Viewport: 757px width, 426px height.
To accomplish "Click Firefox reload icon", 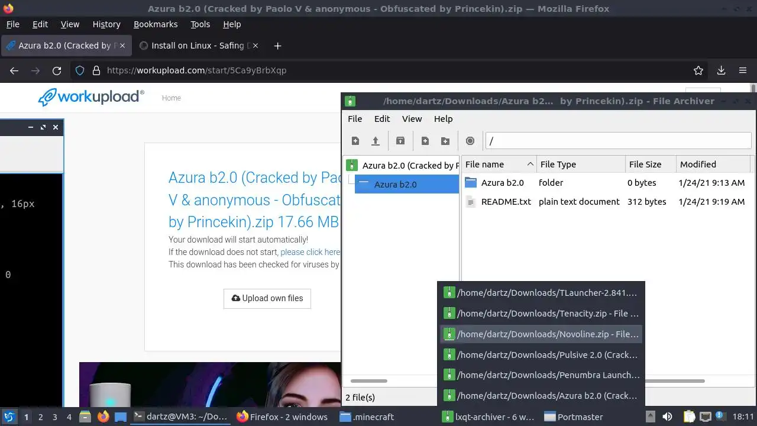I will tap(57, 70).
